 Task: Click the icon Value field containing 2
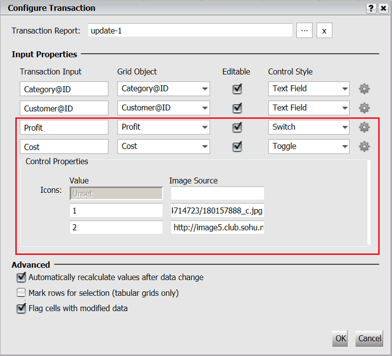click(x=116, y=227)
